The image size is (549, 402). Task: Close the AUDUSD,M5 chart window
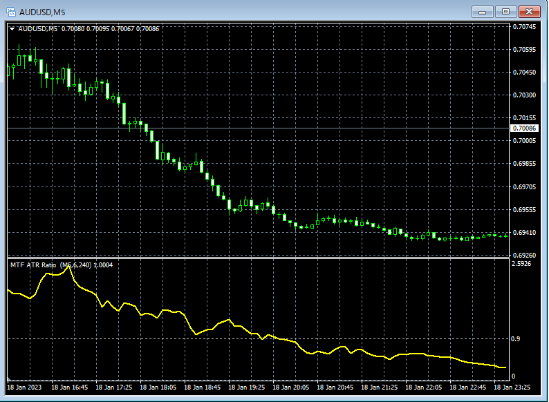coord(529,12)
